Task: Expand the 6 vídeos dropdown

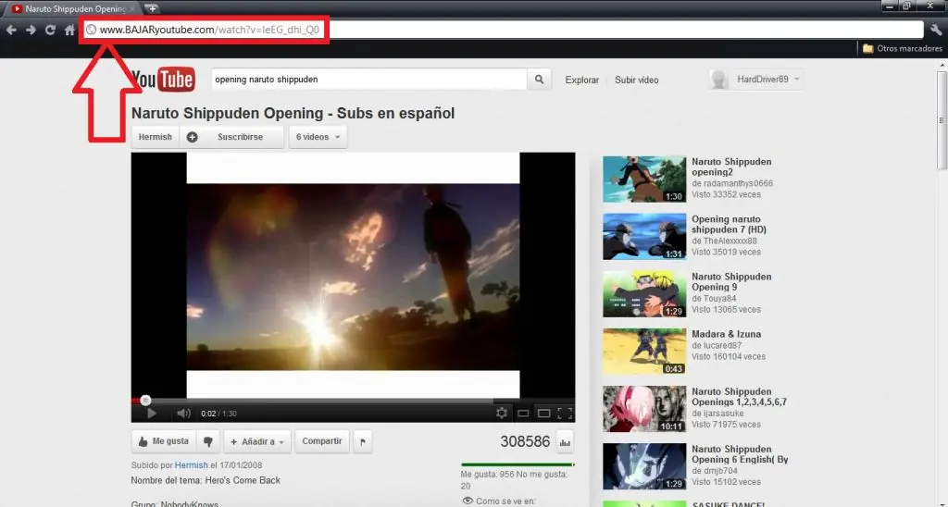Action: pos(318,137)
